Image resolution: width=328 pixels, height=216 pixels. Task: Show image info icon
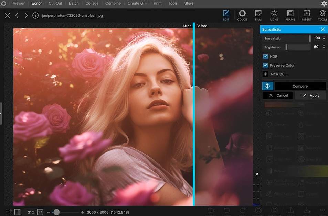35,15
